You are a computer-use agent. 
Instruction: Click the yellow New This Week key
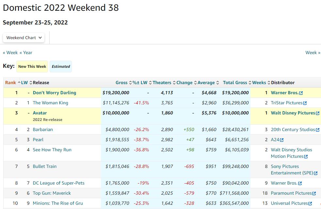pos(32,67)
